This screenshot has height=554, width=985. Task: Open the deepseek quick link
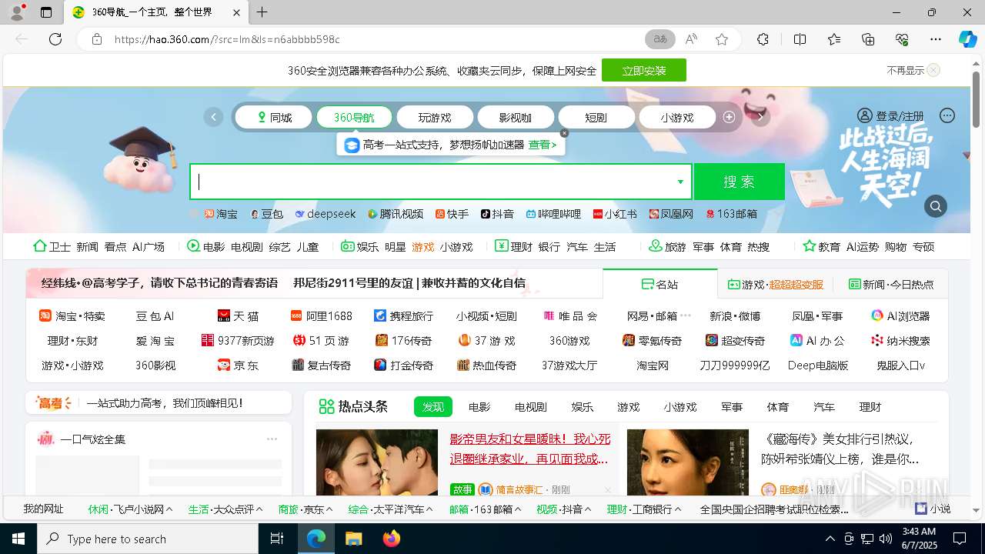click(326, 214)
